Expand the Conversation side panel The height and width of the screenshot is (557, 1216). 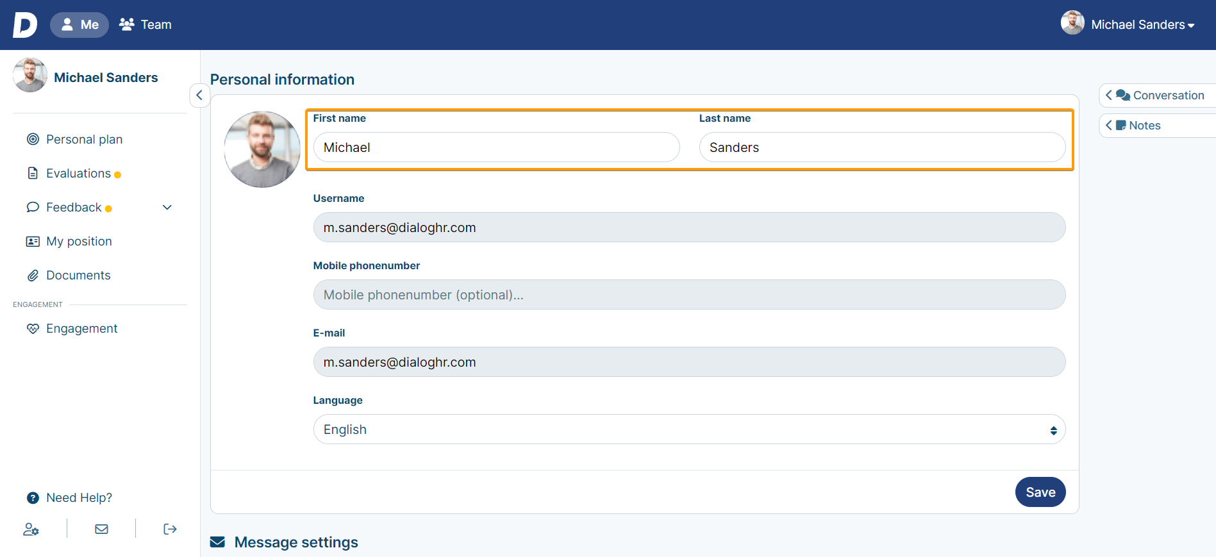click(1157, 95)
